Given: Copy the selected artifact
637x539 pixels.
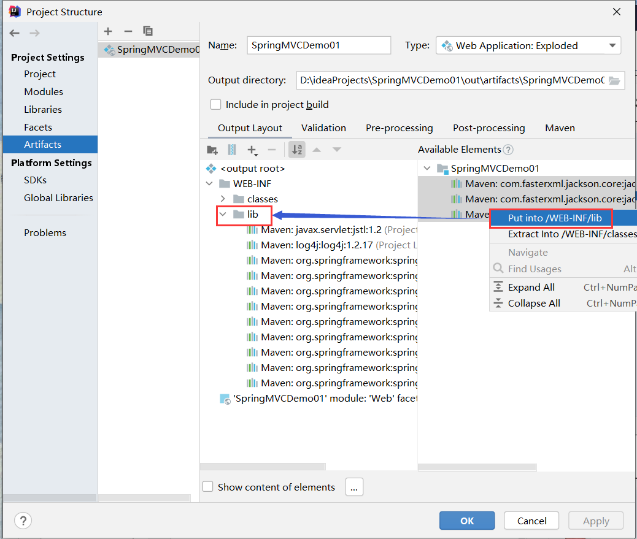Looking at the screenshot, I should (148, 31).
